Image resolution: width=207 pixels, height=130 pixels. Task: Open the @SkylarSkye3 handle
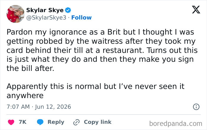(46, 17)
